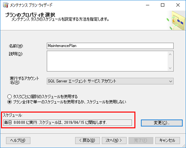Go back with the 戻る(B) button
The height and width of the screenshot is (148, 186).
click(x=87, y=140)
